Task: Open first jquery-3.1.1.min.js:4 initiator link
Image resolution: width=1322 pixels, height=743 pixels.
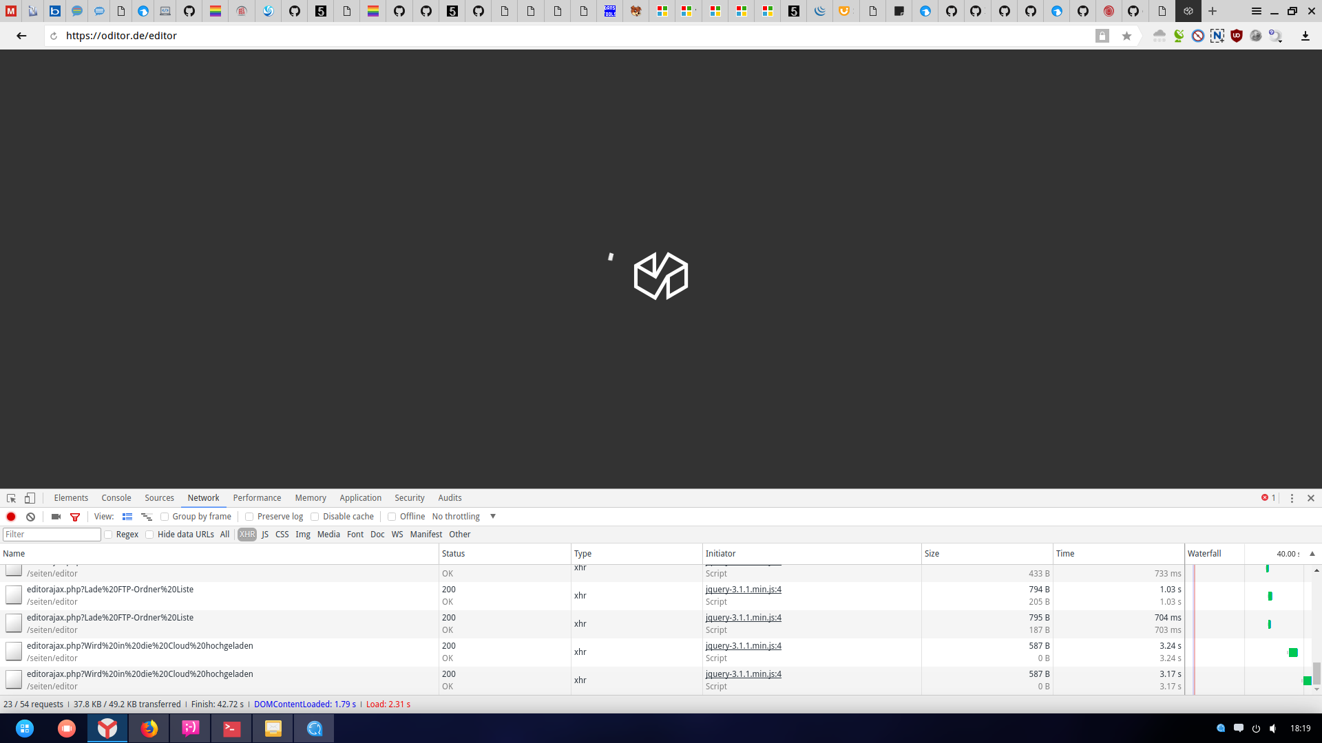Action: tap(743, 590)
